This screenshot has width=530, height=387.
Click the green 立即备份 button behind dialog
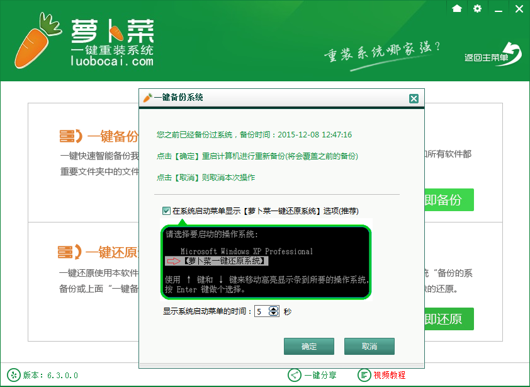449,200
